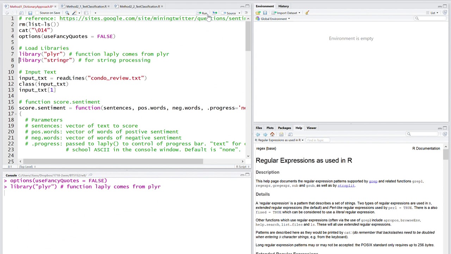This screenshot has height=254, width=451.
Task: Switch to Method2_1_TextClassification.R tab
Action: [x=86, y=6]
